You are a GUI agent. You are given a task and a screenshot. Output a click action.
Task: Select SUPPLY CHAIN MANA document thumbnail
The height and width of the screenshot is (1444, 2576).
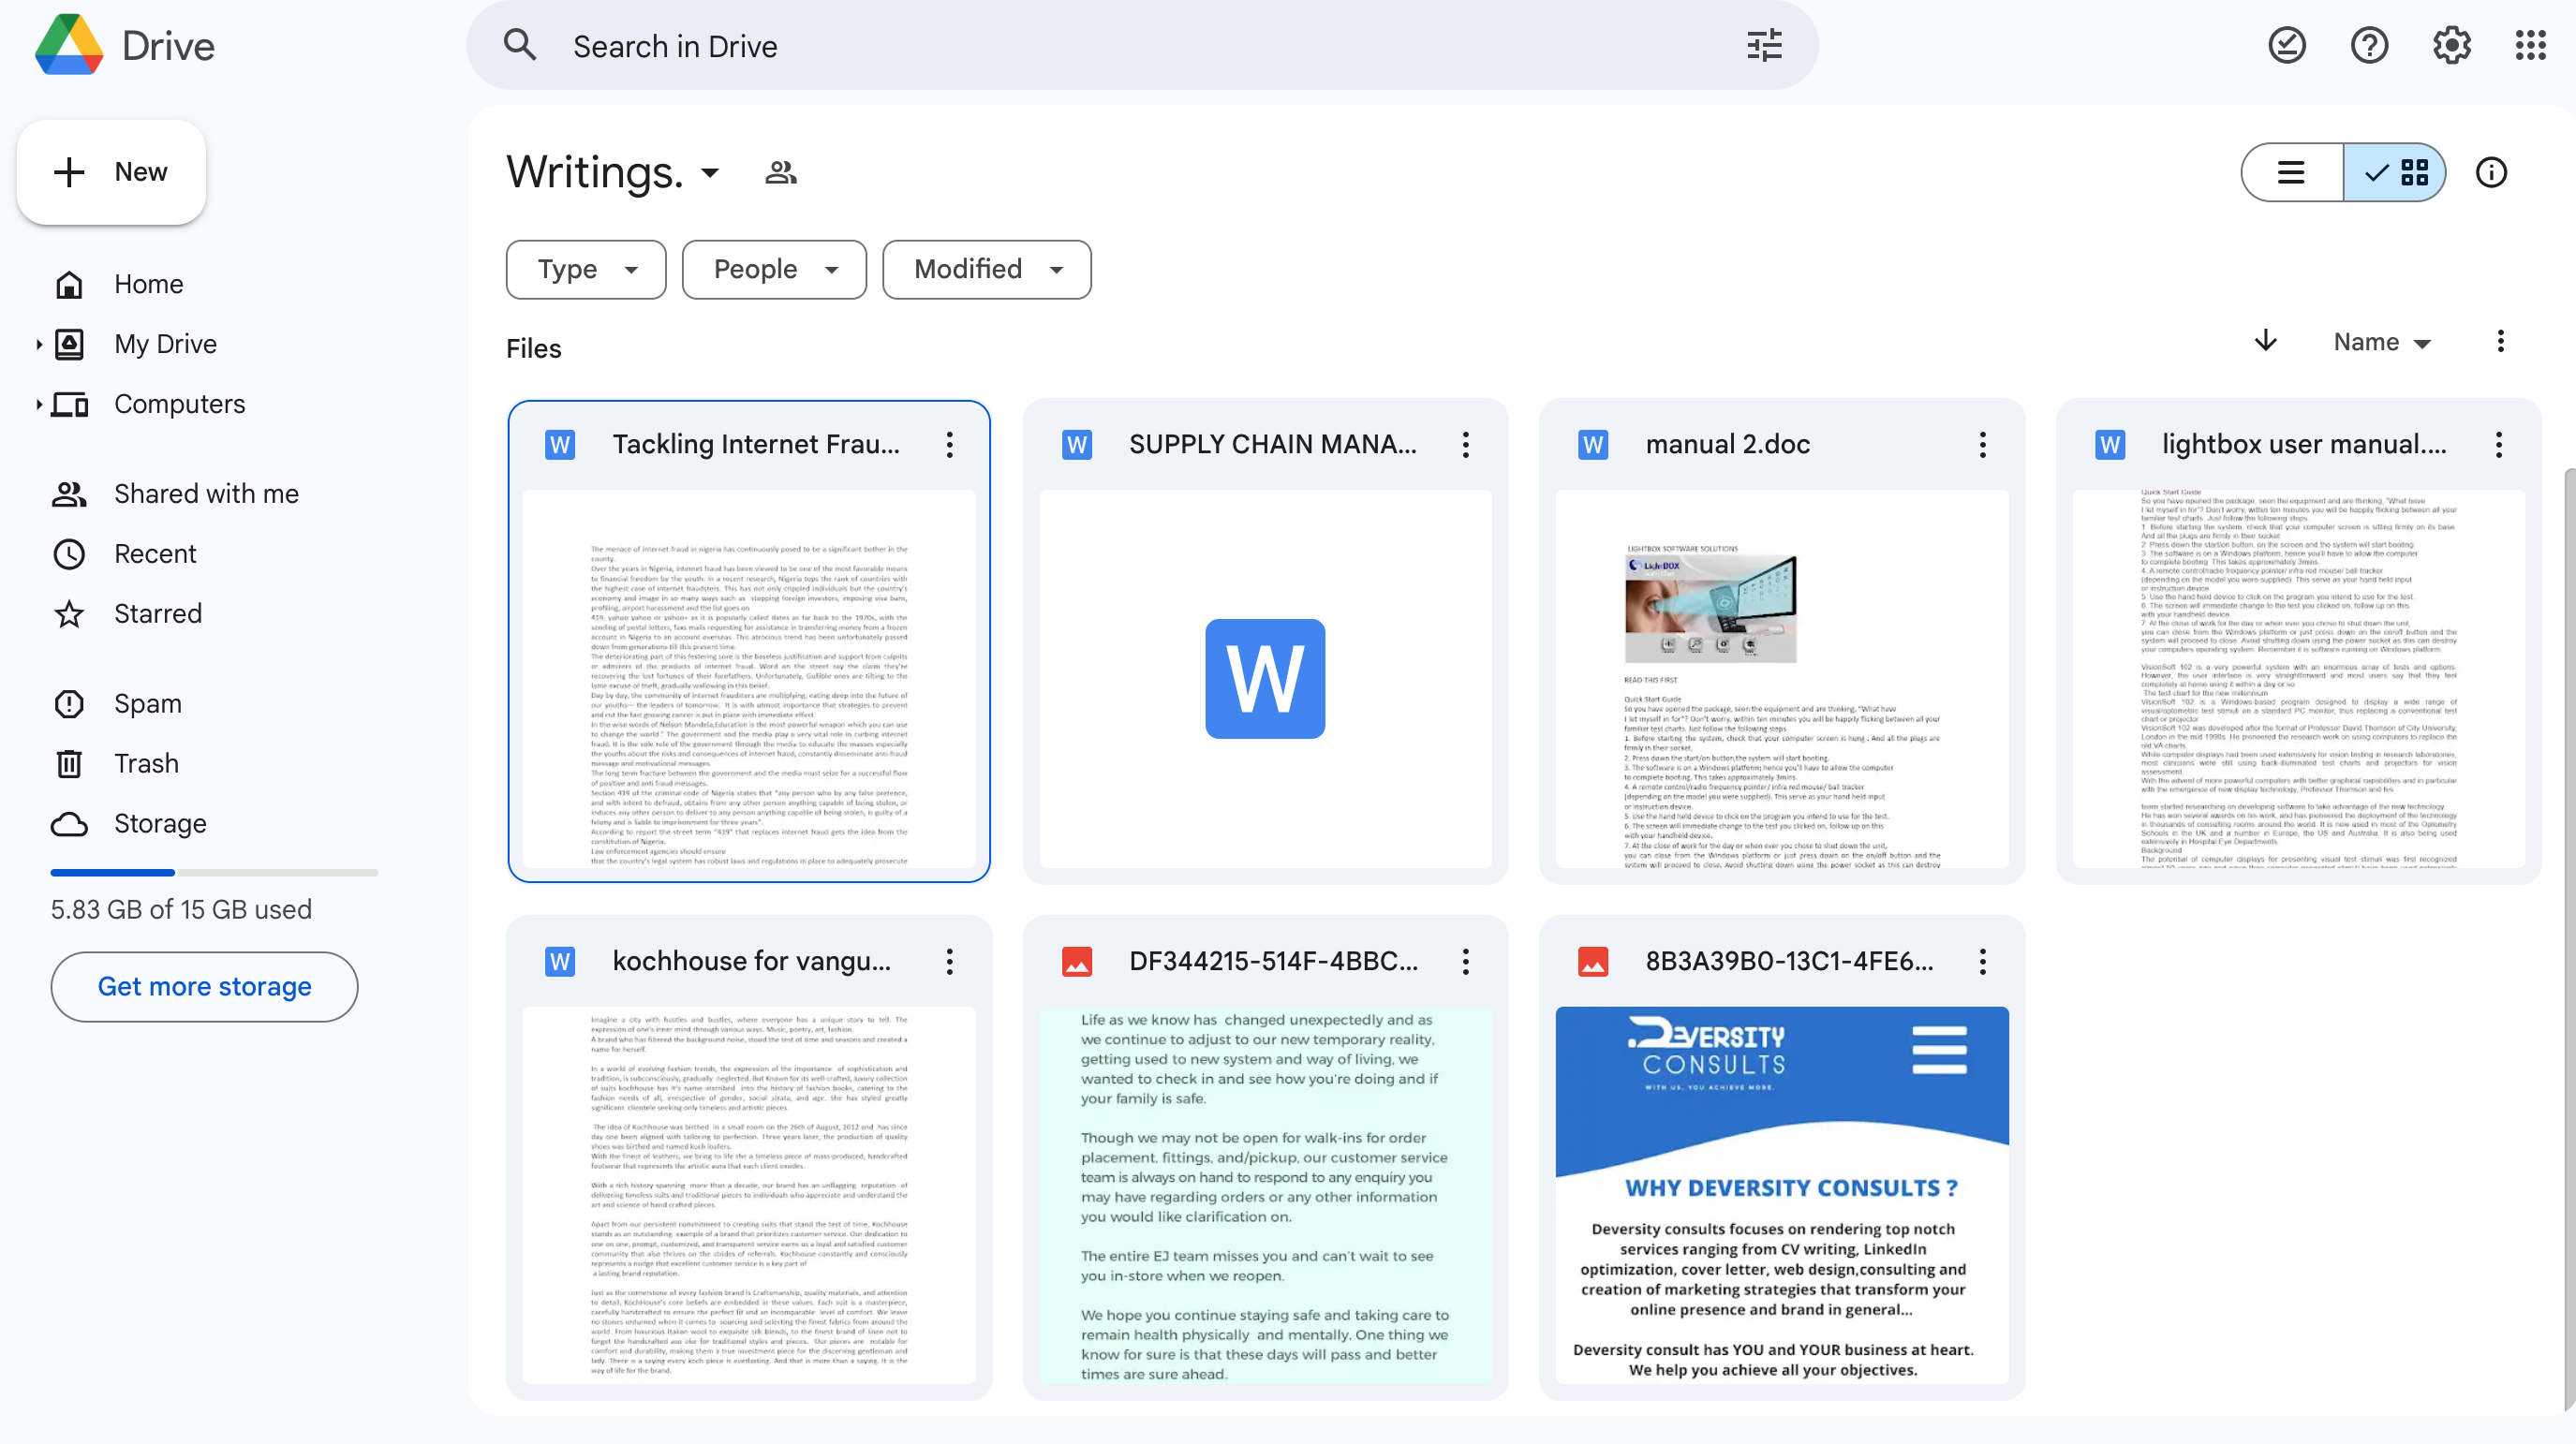click(1265, 679)
